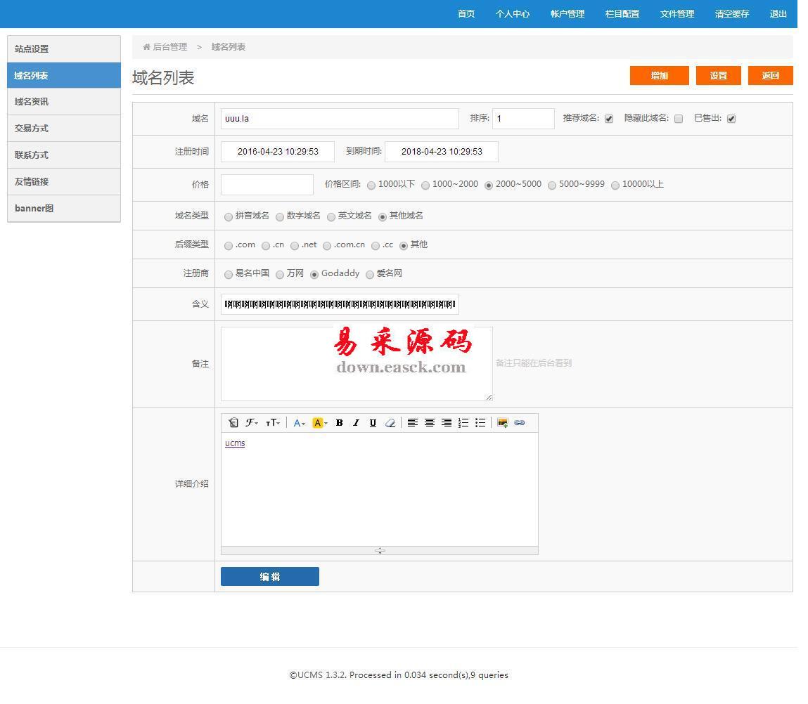Center-align text in the editor

click(429, 423)
